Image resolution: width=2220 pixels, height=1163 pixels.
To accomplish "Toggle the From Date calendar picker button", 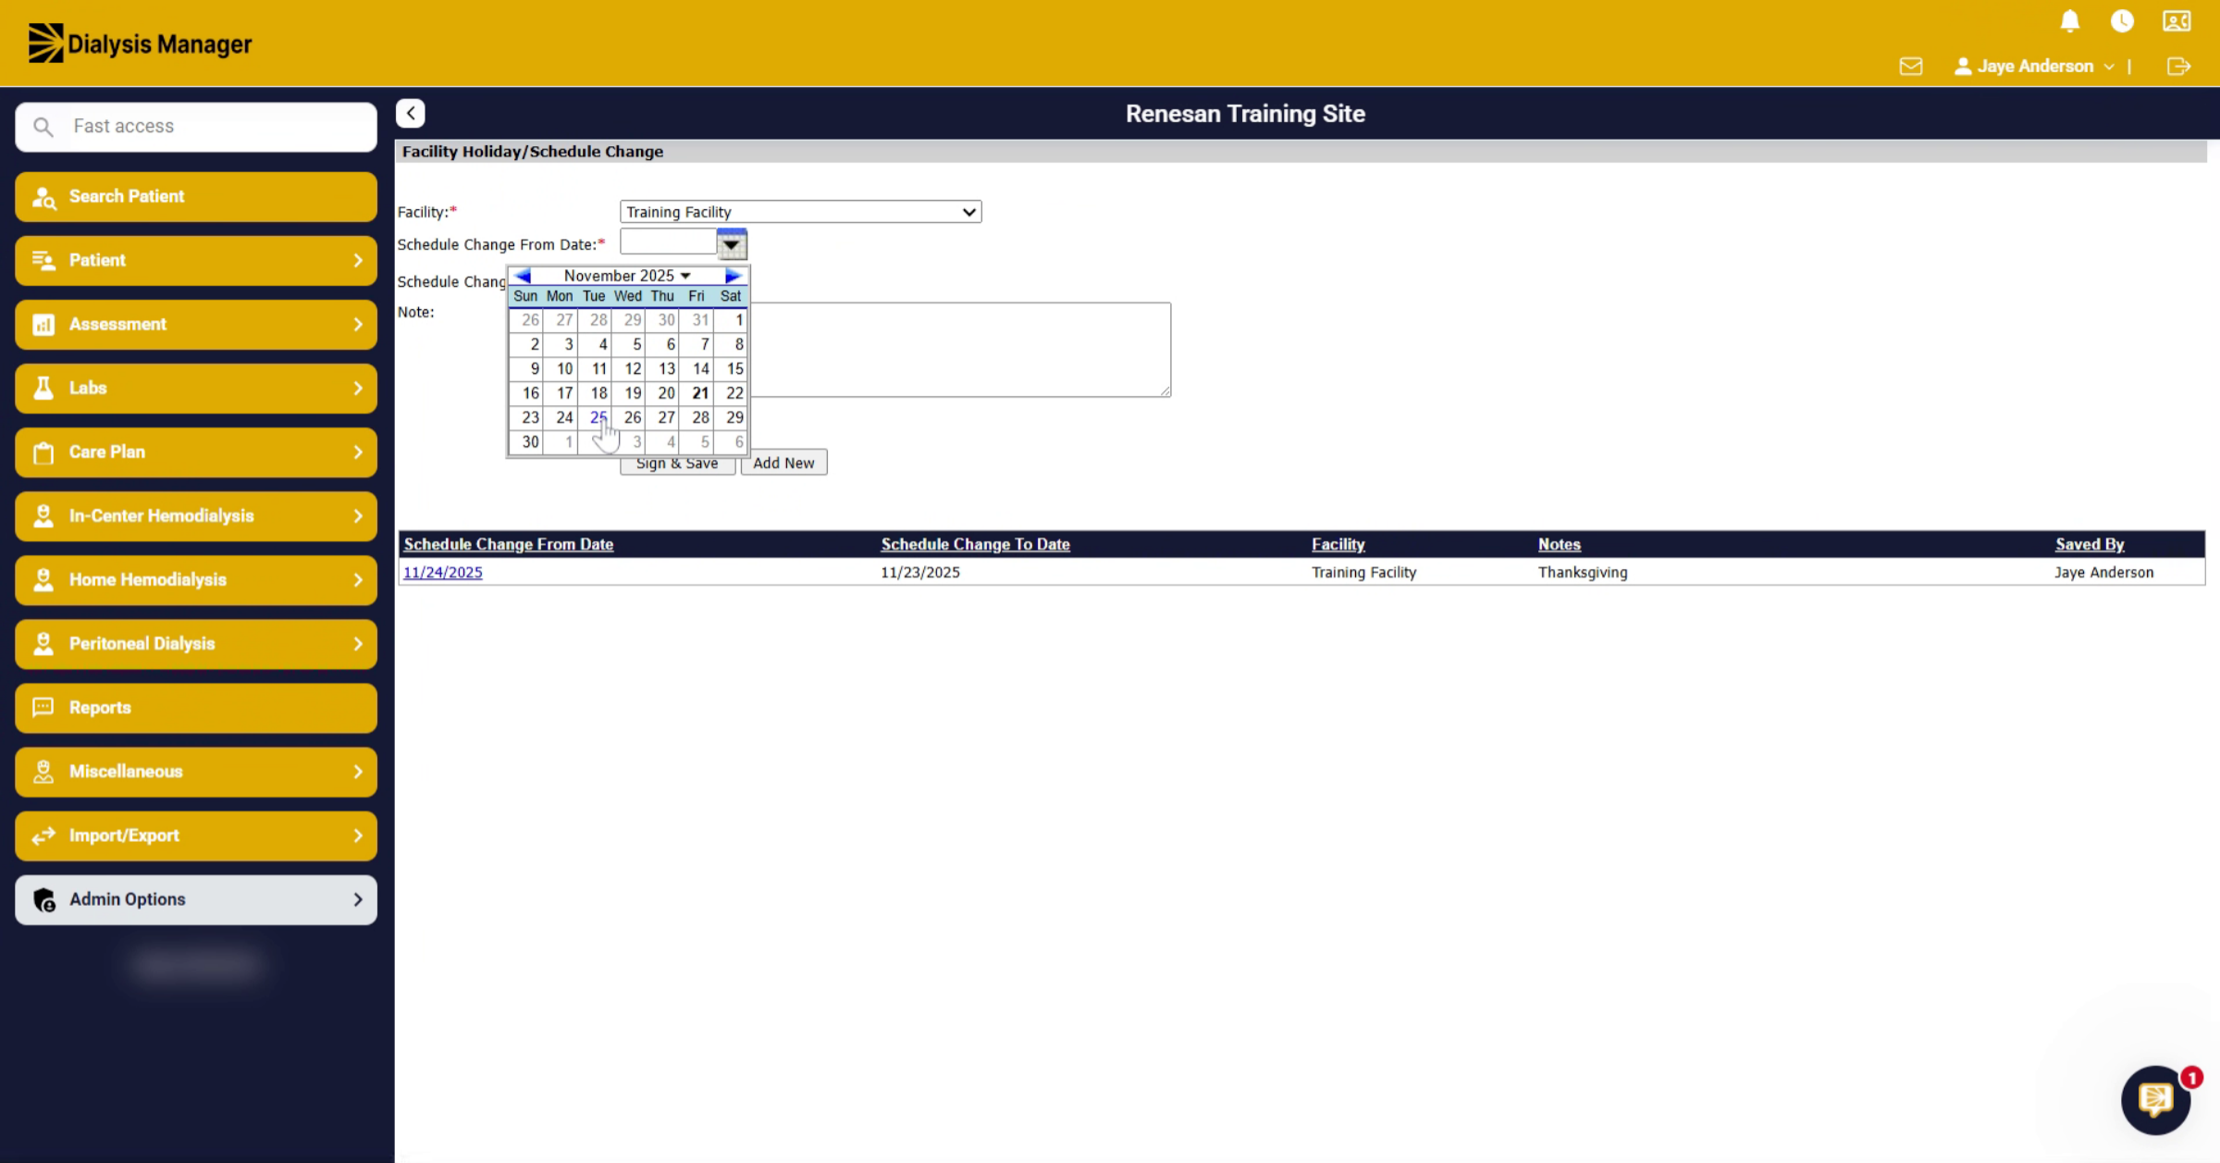I will point(732,244).
